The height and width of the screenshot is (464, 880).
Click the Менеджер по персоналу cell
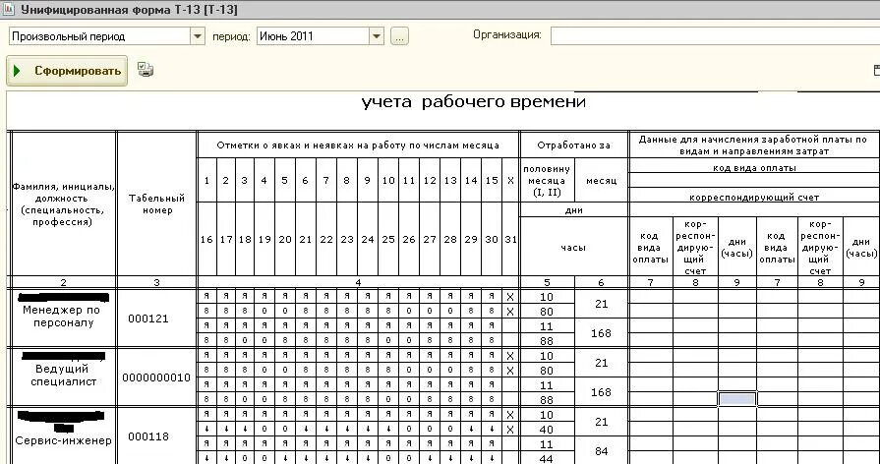point(62,317)
